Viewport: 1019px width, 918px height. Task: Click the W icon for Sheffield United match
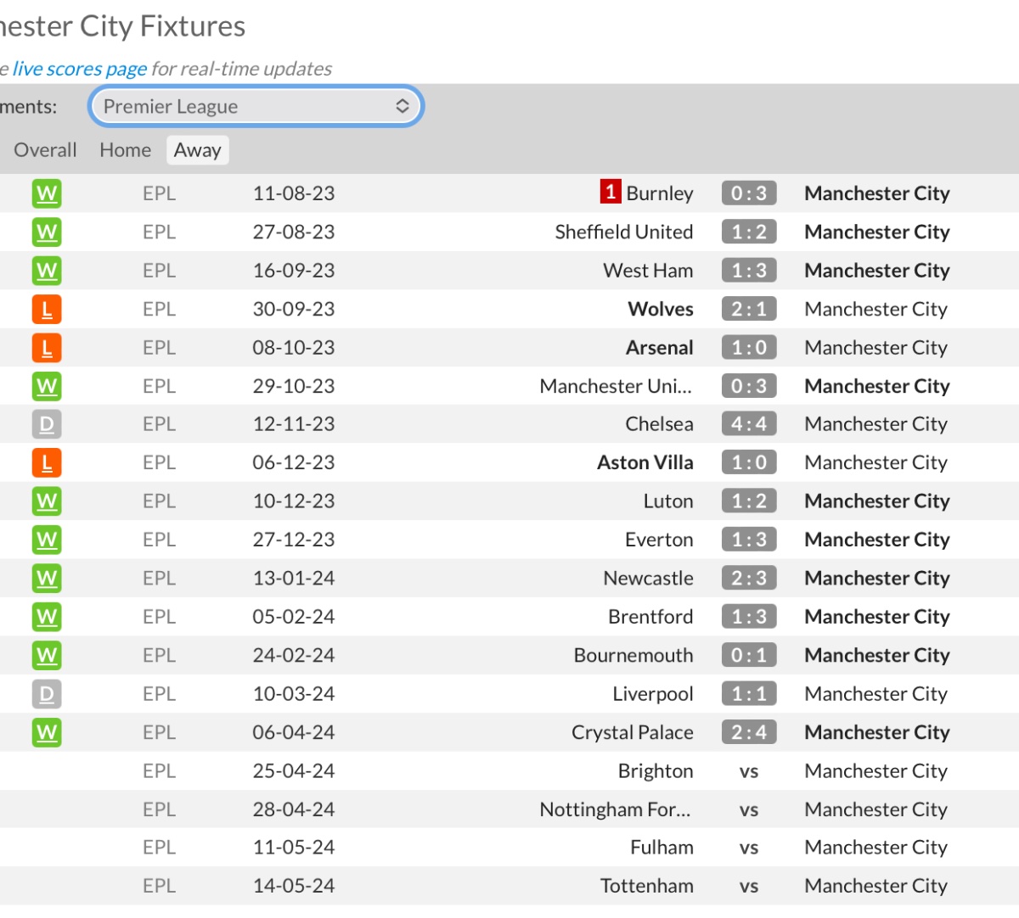click(x=47, y=232)
